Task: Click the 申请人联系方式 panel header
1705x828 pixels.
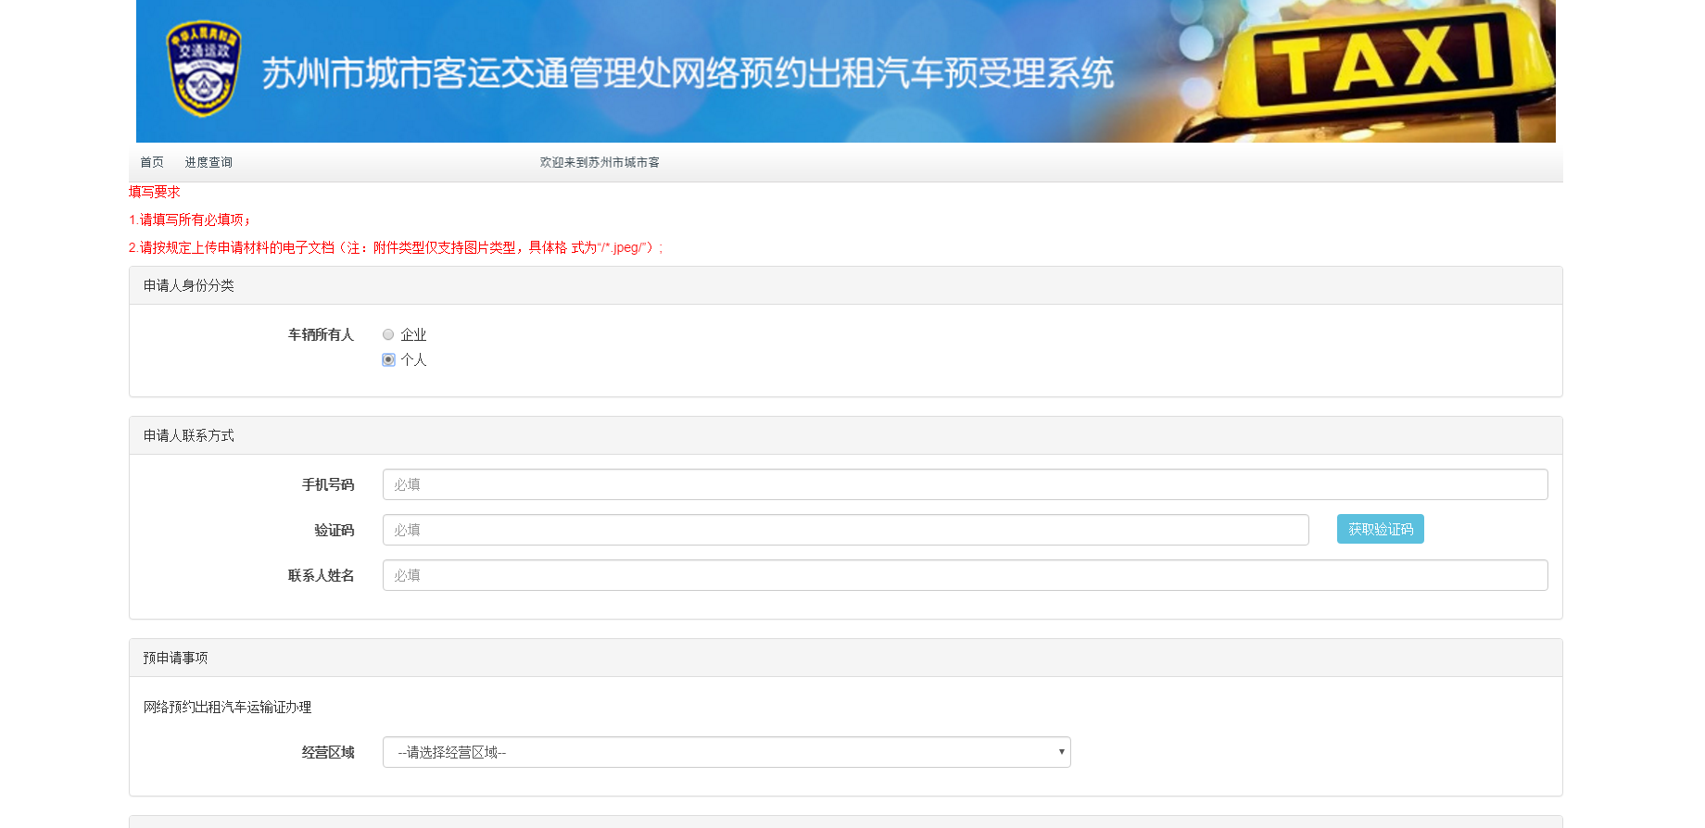Action: pyautogui.click(x=189, y=435)
